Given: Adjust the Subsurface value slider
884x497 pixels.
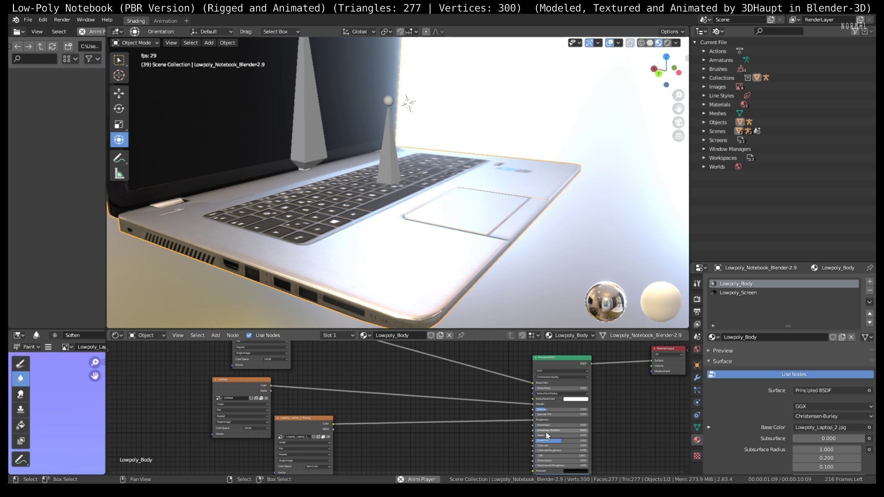Looking at the screenshot, I should 828,438.
